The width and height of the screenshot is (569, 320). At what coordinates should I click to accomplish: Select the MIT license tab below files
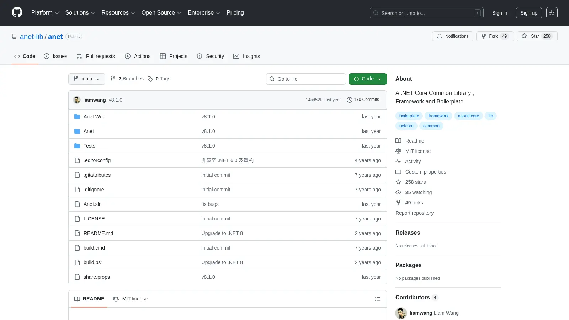[130, 299]
